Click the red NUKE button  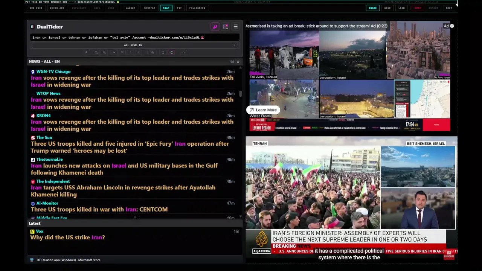[418, 8]
